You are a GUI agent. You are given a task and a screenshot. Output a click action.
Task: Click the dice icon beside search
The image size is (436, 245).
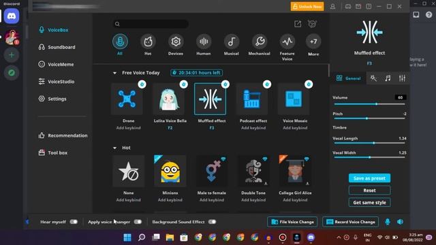click(312, 24)
